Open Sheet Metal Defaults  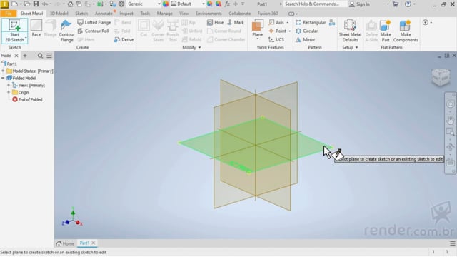pyautogui.click(x=350, y=31)
